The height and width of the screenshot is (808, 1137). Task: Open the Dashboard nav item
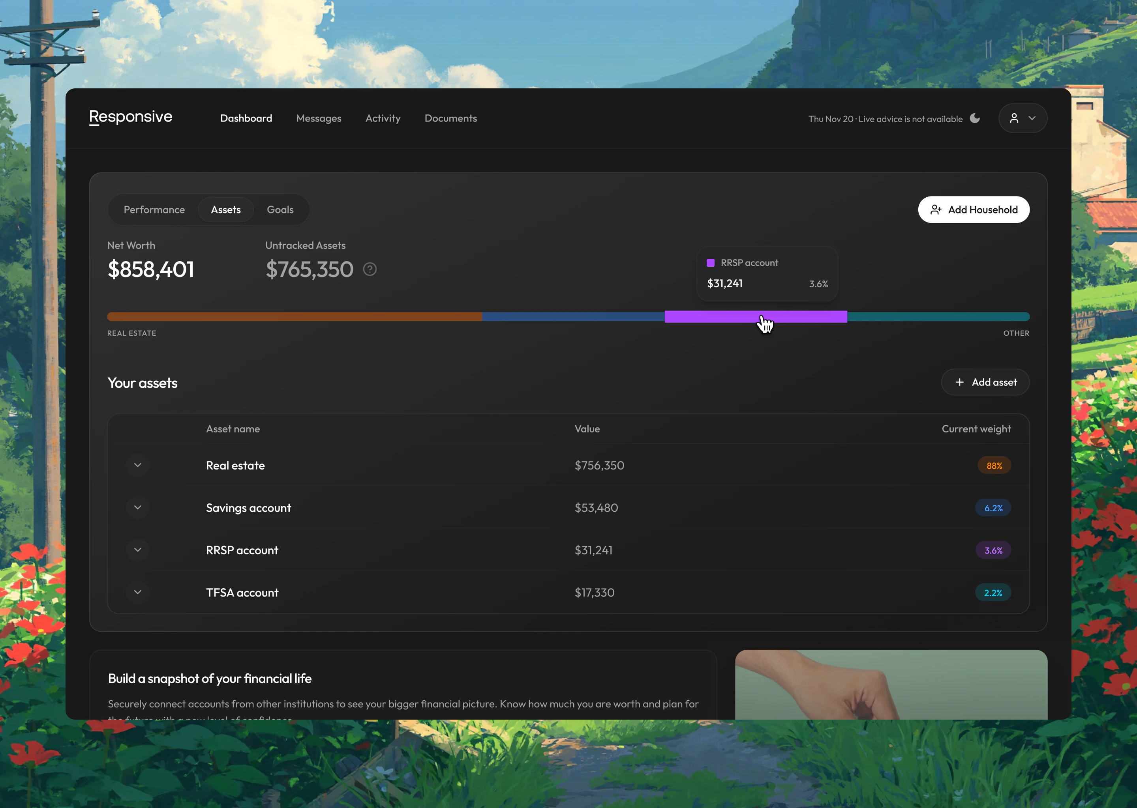pyautogui.click(x=246, y=118)
